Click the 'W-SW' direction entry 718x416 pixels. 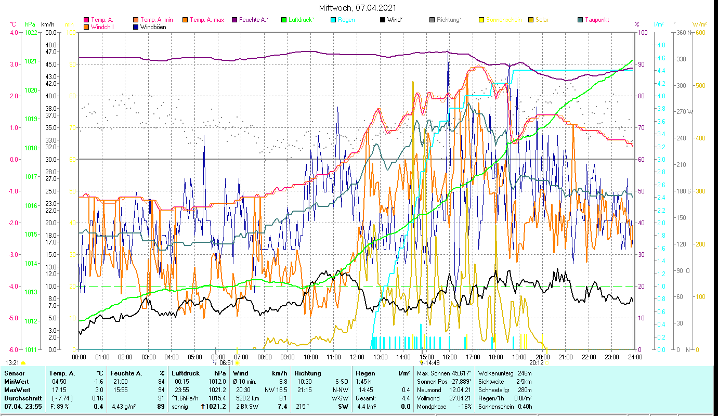click(341, 398)
